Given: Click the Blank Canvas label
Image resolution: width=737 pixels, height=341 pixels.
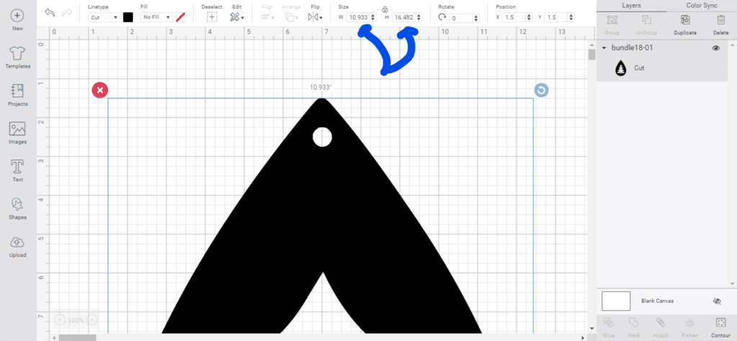Looking at the screenshot, I should [657, 301].
